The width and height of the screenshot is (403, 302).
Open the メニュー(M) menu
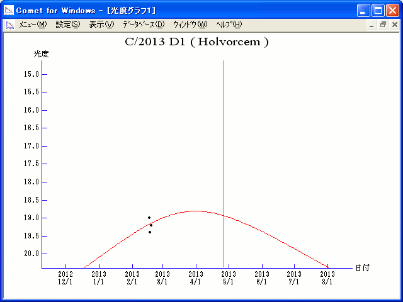(33, 25)
